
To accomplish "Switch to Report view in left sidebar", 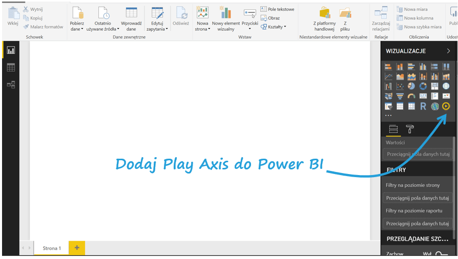I will click(11, 50).
